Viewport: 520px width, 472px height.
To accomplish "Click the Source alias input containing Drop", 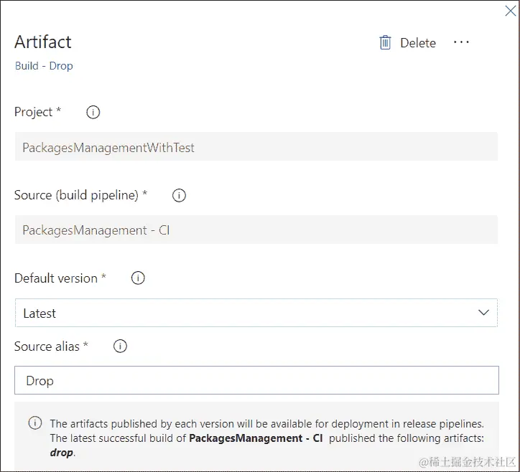I will [256, 380].
